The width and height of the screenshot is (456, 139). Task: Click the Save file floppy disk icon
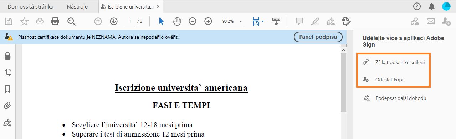click(8, 21)
